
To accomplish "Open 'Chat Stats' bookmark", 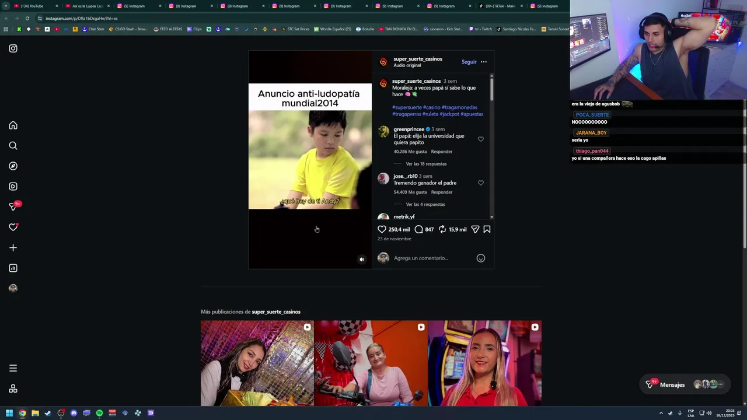I will [93, 29].
